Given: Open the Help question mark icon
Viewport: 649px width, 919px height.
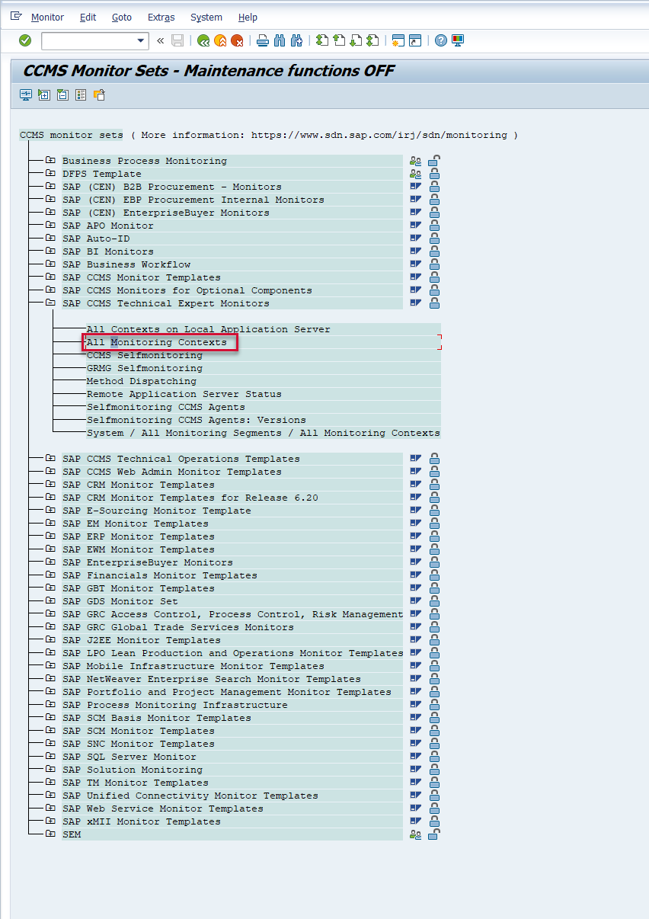Looking at the screenshot, I should [x=440, y=40].
